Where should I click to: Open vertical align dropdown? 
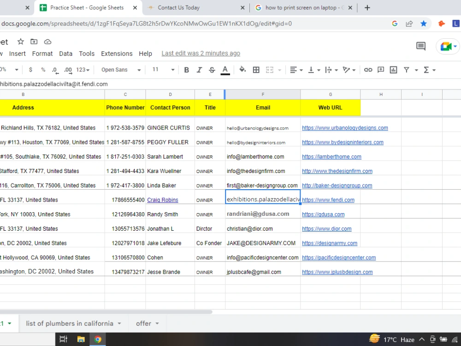[314, 70]
